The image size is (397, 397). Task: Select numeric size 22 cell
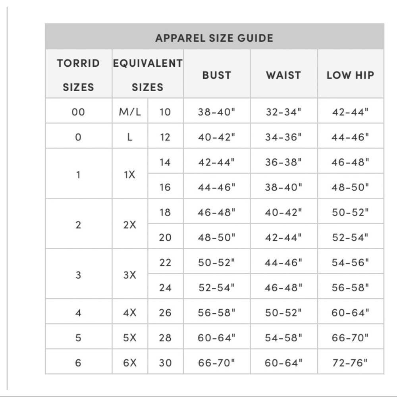click(165, 262)
